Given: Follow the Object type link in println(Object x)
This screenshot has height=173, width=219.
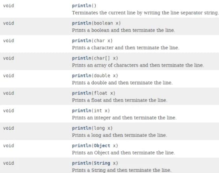Looking at the screenshot, I should (x=102, y=146).
